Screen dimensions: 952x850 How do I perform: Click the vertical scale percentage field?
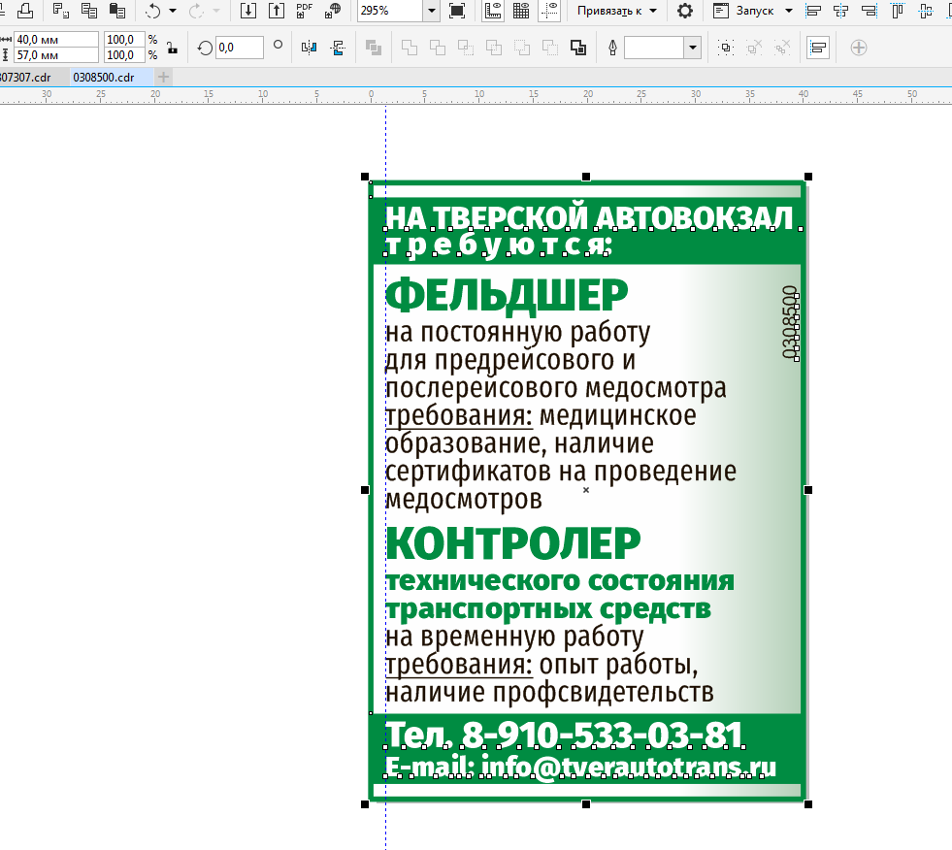[124, 55]
